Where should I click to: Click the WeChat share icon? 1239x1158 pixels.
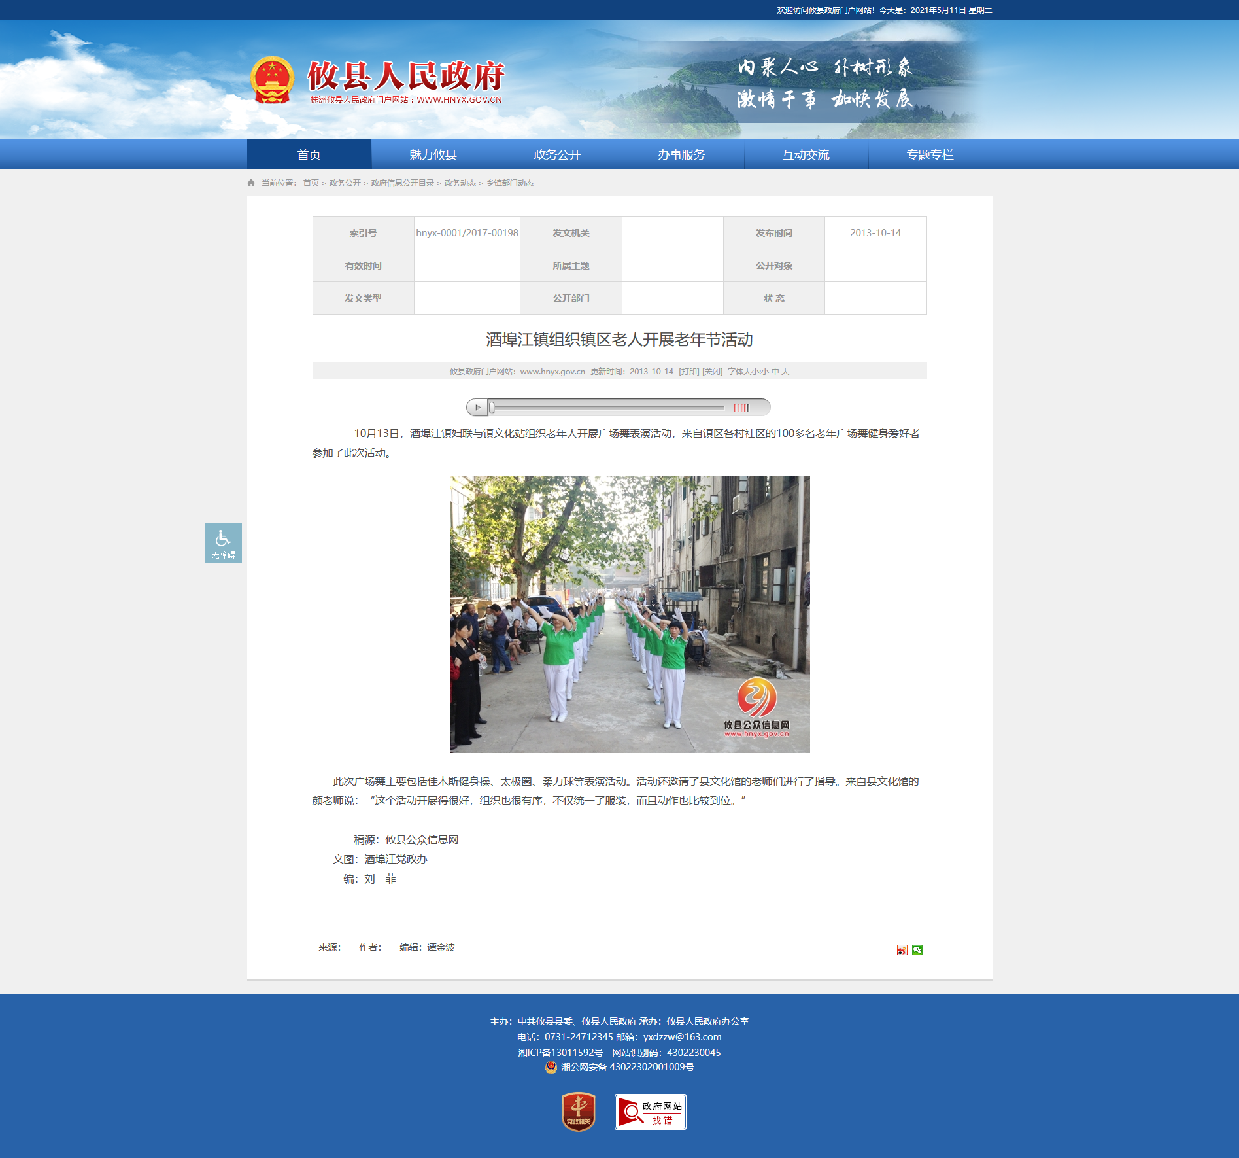click(x=917, y=950)
